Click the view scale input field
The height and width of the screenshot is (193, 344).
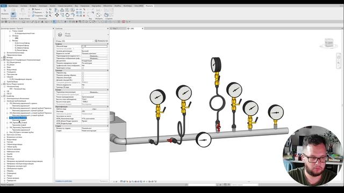pos(95,47)
